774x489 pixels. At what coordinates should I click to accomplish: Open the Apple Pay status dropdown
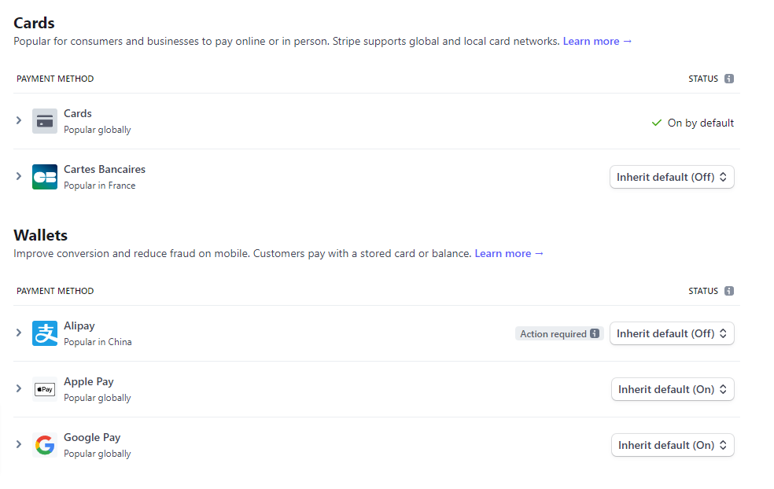point(673,389)
